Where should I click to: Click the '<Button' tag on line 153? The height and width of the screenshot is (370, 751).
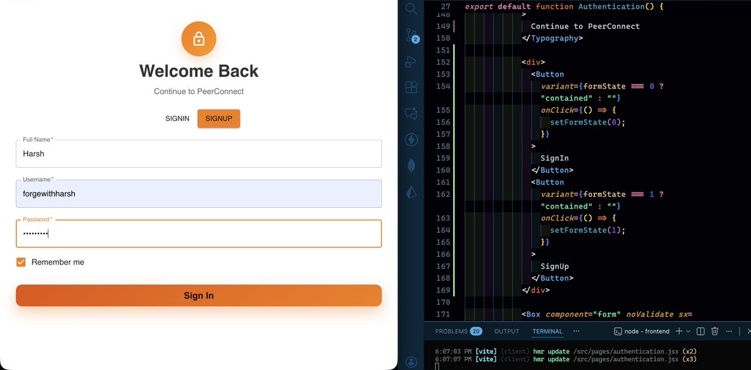click(x=548, y=75)
